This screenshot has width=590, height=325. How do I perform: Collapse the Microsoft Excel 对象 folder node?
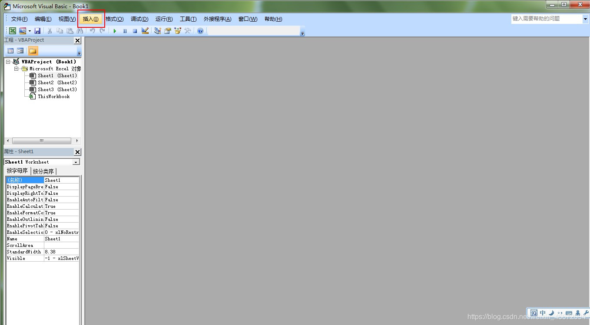tap(16, 69)
